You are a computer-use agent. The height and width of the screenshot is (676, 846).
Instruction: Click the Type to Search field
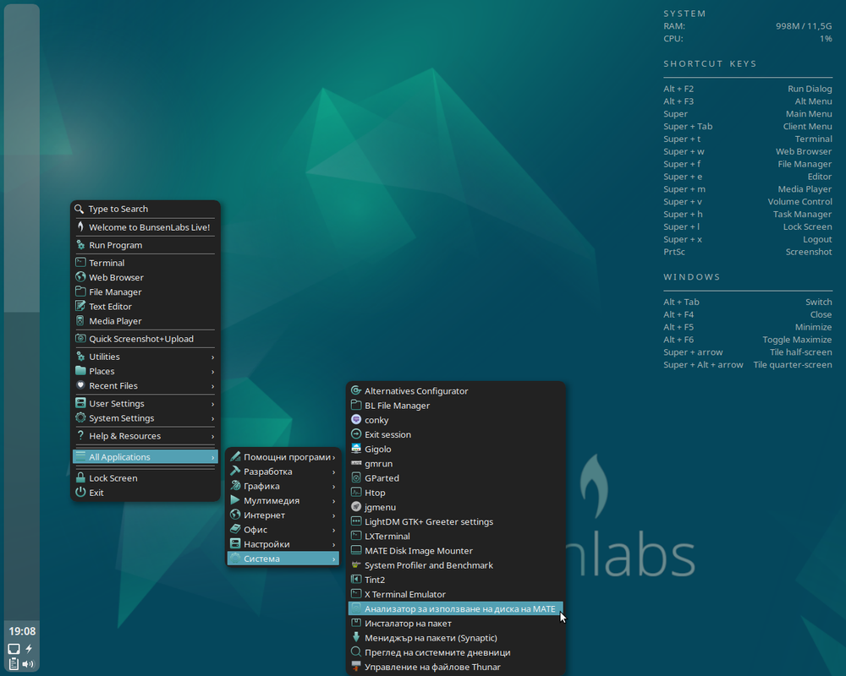146,209
